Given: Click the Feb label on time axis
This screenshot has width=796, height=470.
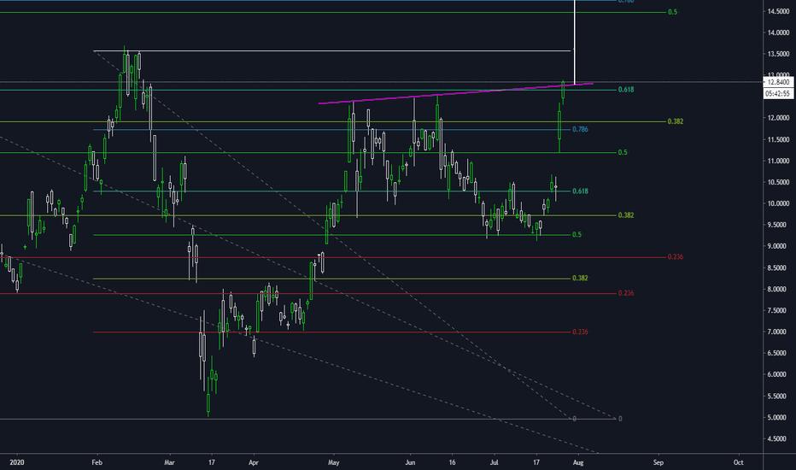Looking at the screenshot, I should tap(97, 462).
